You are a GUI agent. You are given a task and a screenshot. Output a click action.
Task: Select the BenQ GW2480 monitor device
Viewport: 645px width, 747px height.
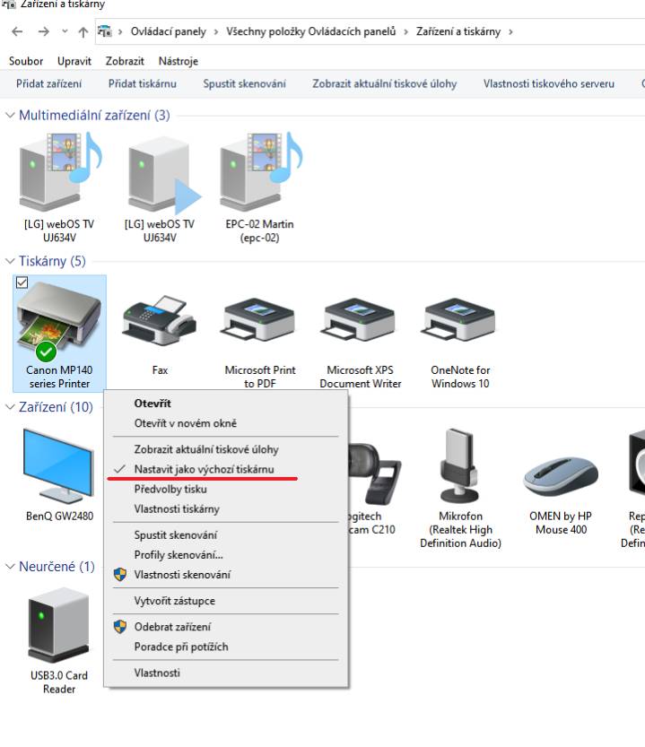click(59, 466)
